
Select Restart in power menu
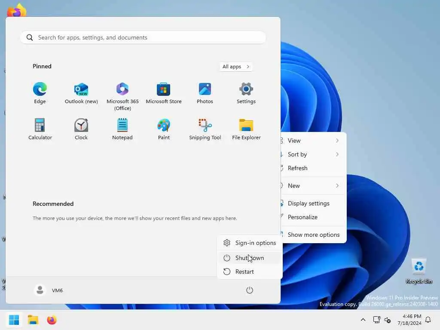[x=250, y=272]
